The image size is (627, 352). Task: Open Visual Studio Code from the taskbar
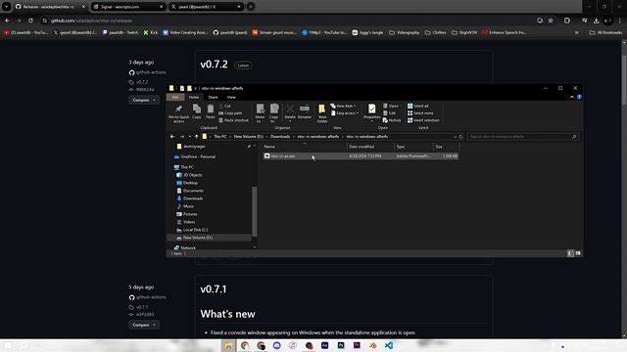[x=389, y=345]
